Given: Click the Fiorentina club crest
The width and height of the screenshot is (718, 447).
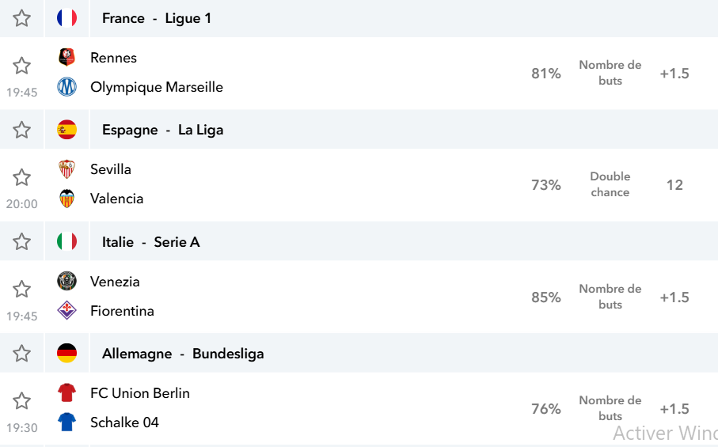Looking at the screenshot, I should 66,310.
